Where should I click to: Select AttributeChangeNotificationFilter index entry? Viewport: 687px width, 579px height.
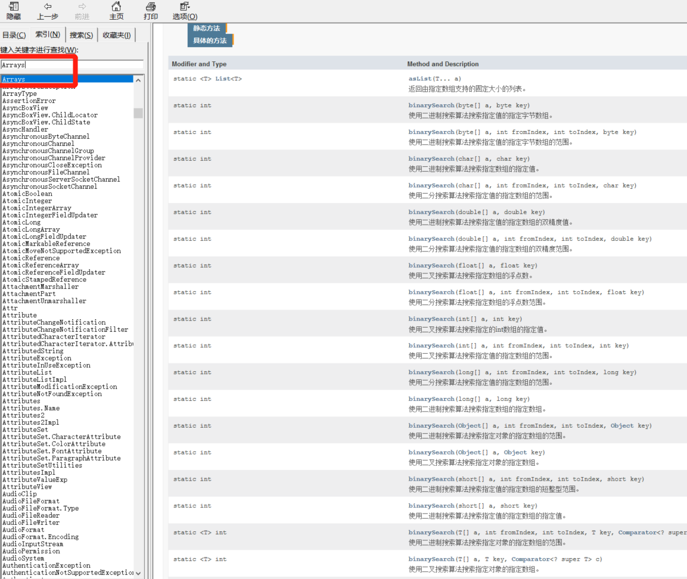(66, 329)
